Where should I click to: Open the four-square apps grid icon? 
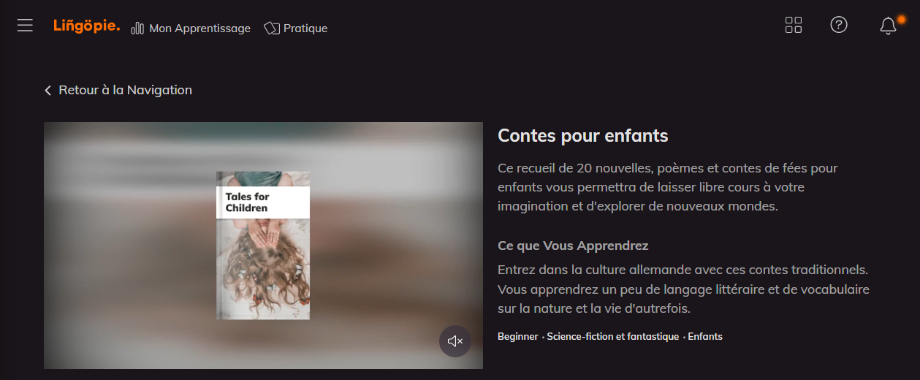coord(794,26)
